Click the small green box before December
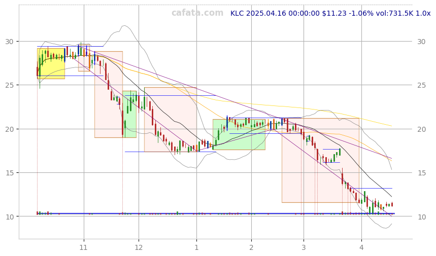The width and height of the screenshot is (436, 256). coord(129,114)
